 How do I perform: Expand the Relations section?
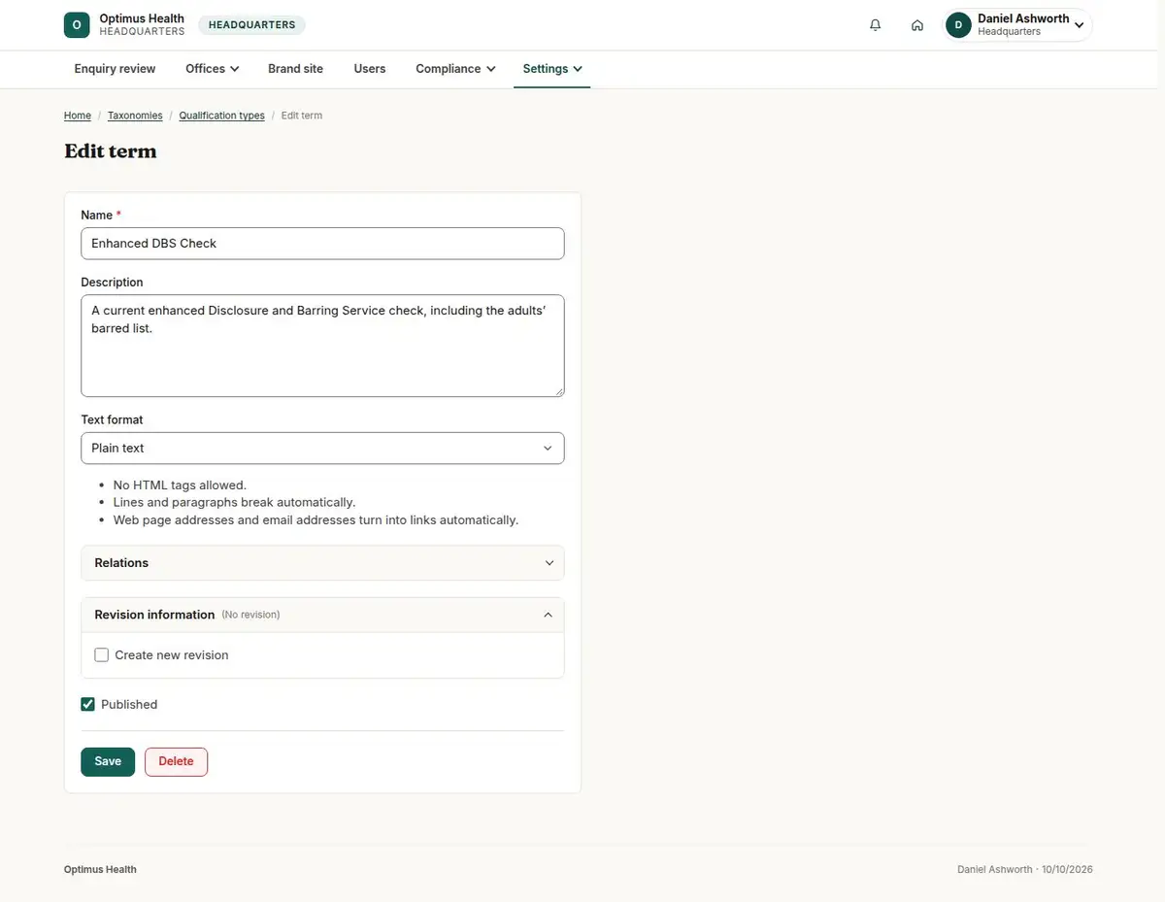pos(322,563)
